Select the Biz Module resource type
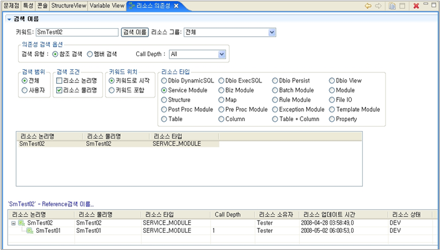 (221, 90)
